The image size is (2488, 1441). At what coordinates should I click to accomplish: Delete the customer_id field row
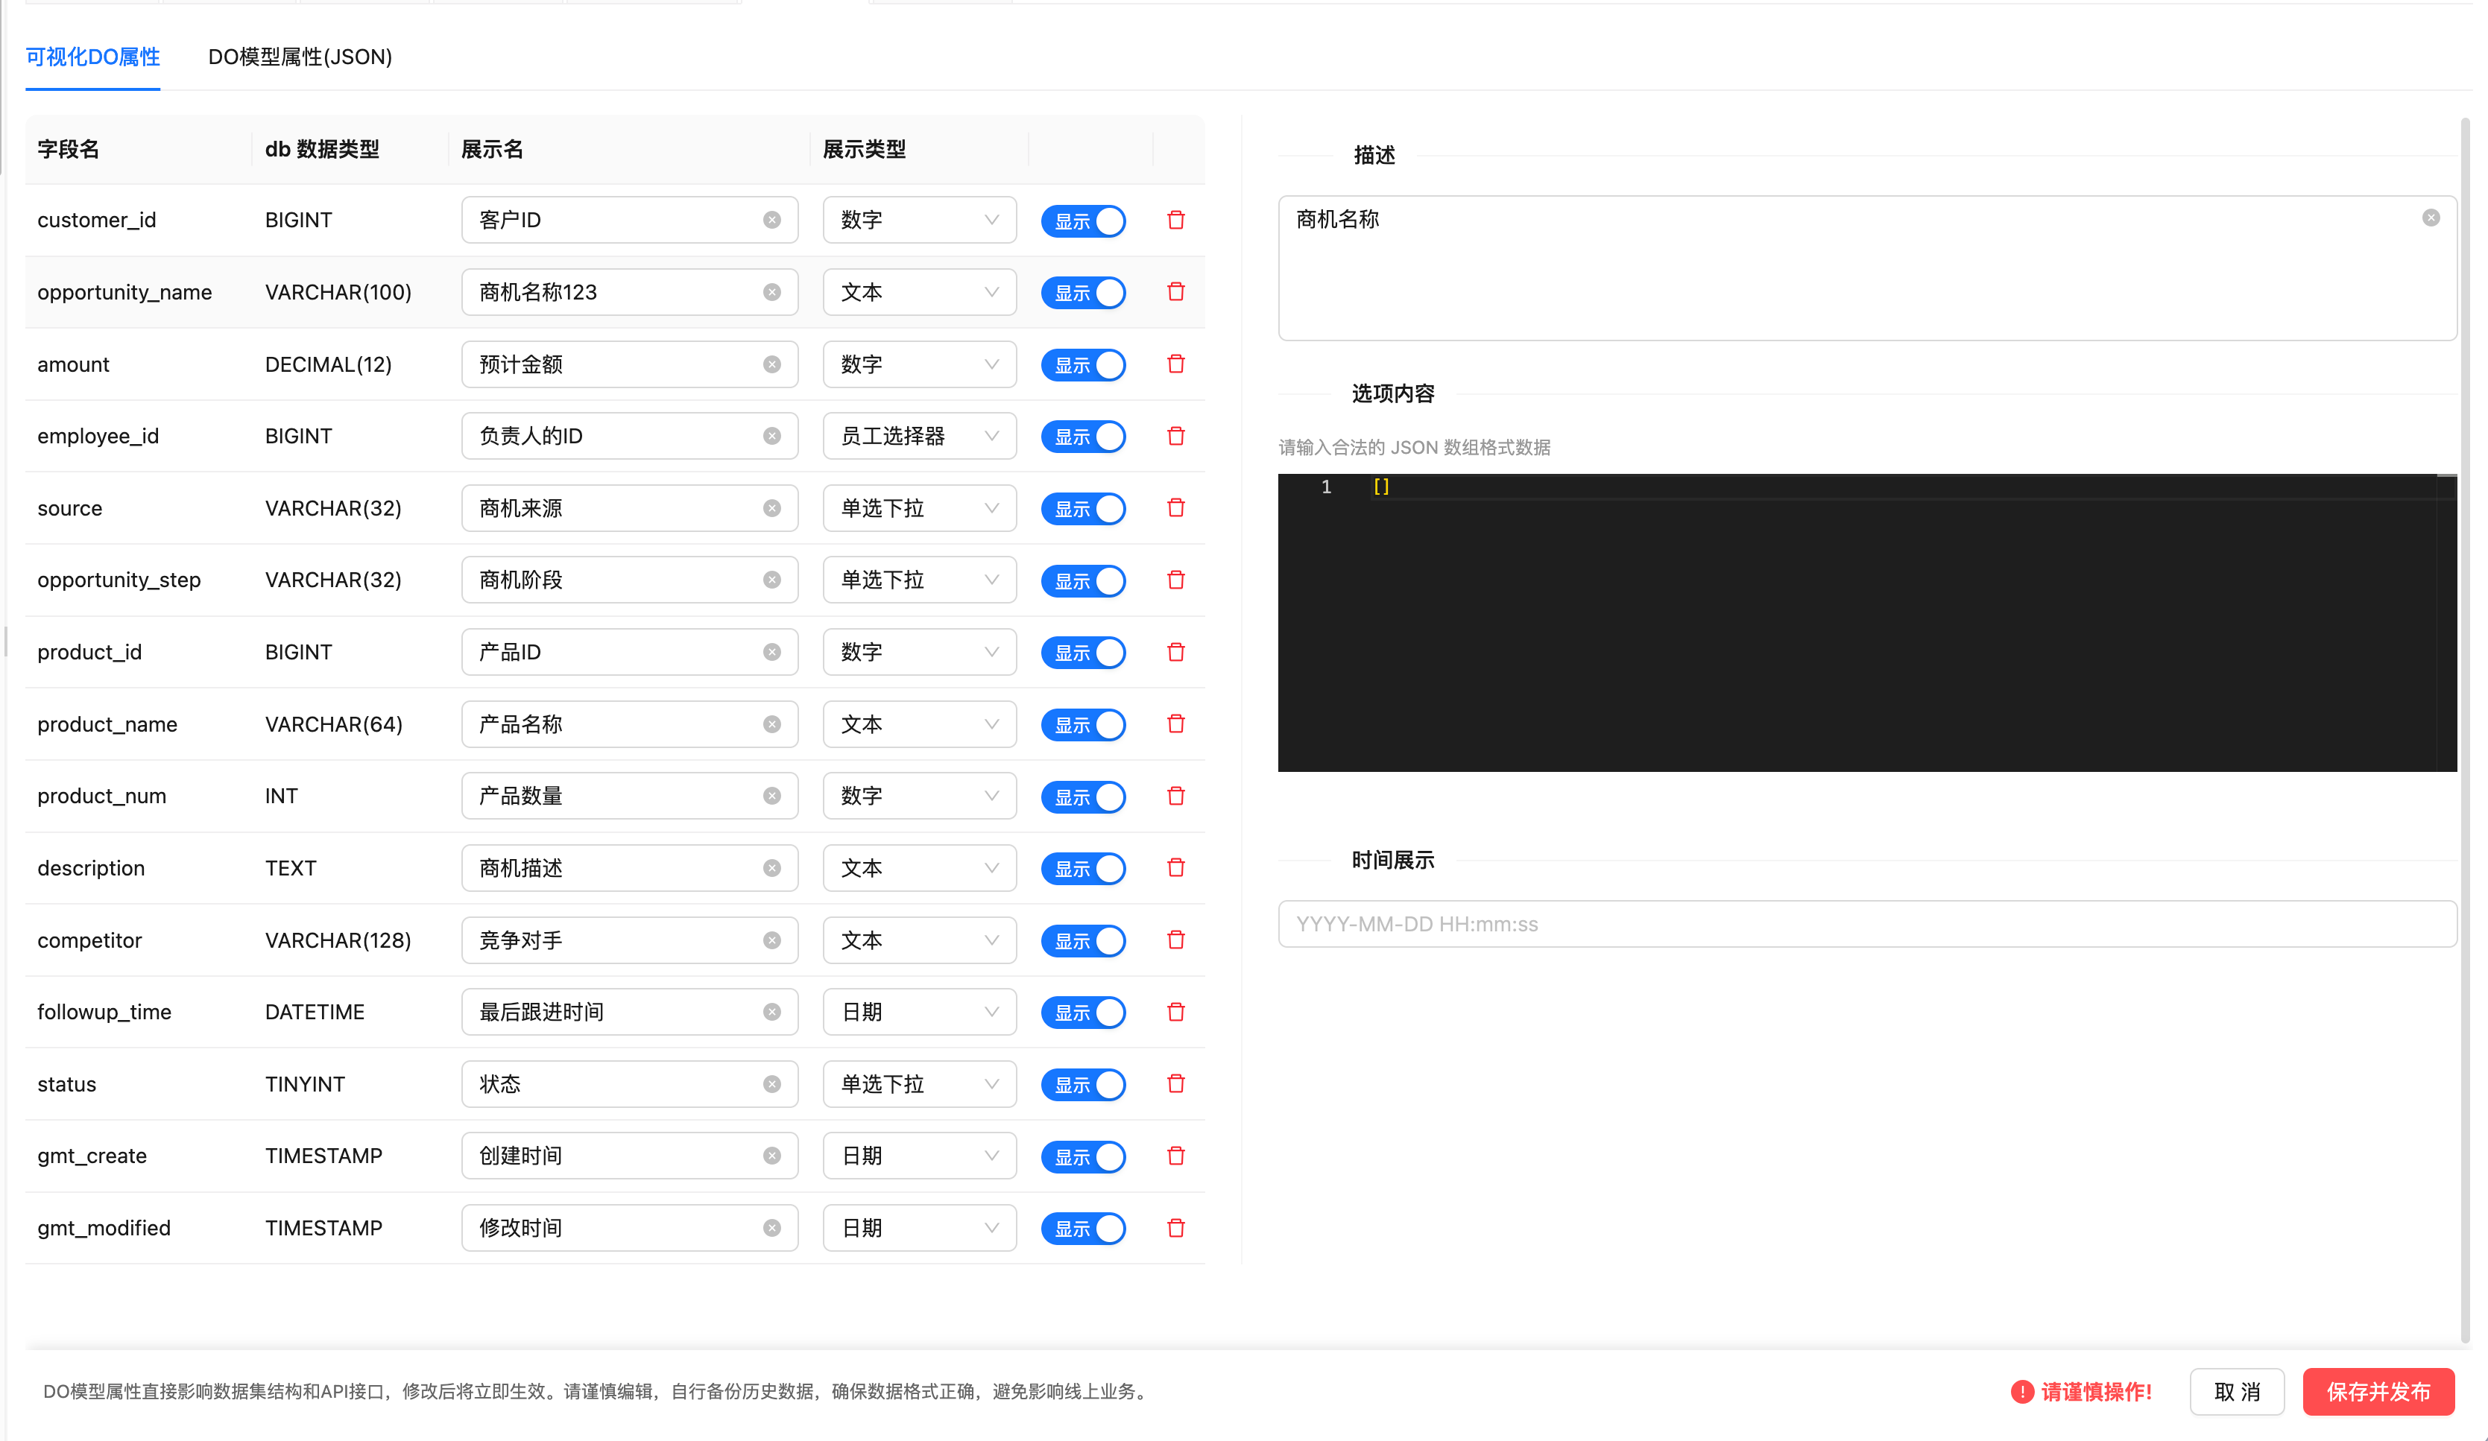pyautogui.click(x=1175, y=220)
